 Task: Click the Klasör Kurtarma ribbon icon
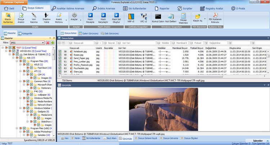click(x=8, y=18)
